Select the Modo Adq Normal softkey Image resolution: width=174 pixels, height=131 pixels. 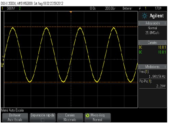point(98,117)
